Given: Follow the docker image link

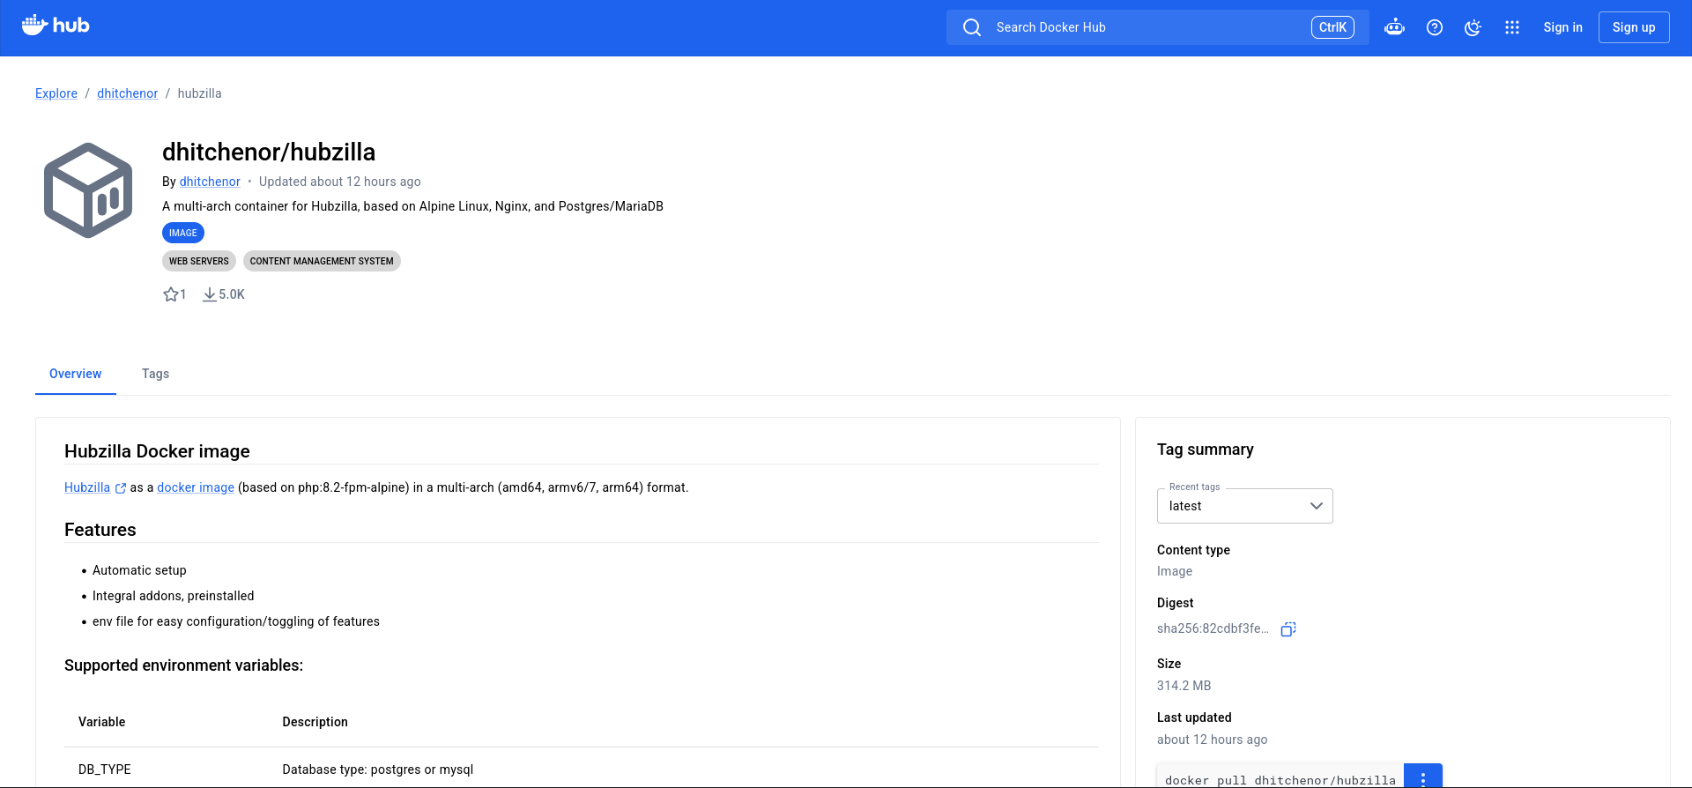Looking at the screenshot, I should 196,487.
